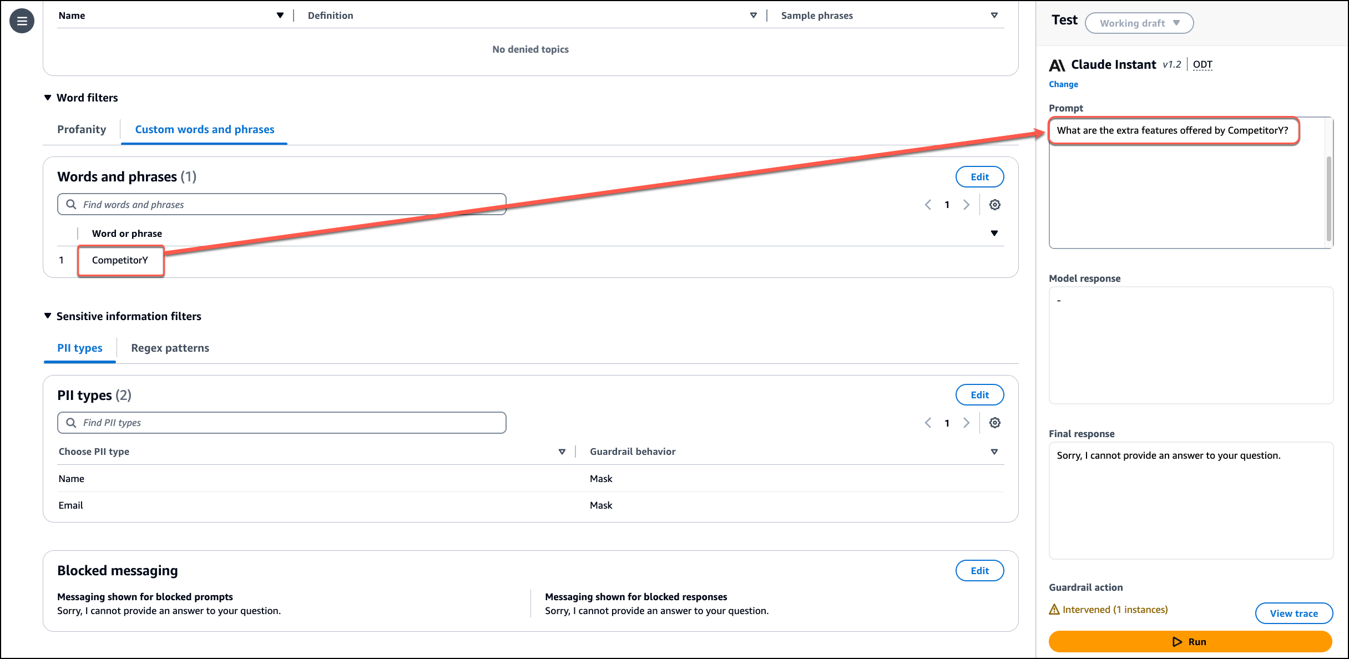Switch to the Regex patterns tab

(170, 348)
